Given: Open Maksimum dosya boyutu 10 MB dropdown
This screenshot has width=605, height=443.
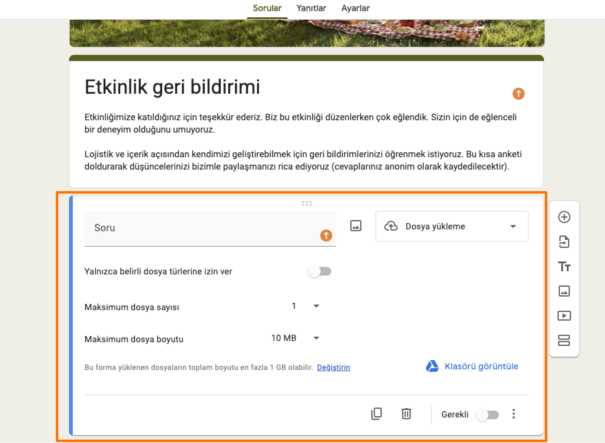Looking at the screenshot, I should (x=295, y=338).
